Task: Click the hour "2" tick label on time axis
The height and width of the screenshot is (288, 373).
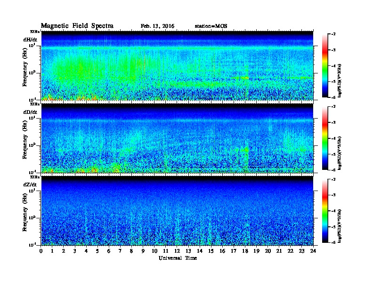Action: pos(64,251)
